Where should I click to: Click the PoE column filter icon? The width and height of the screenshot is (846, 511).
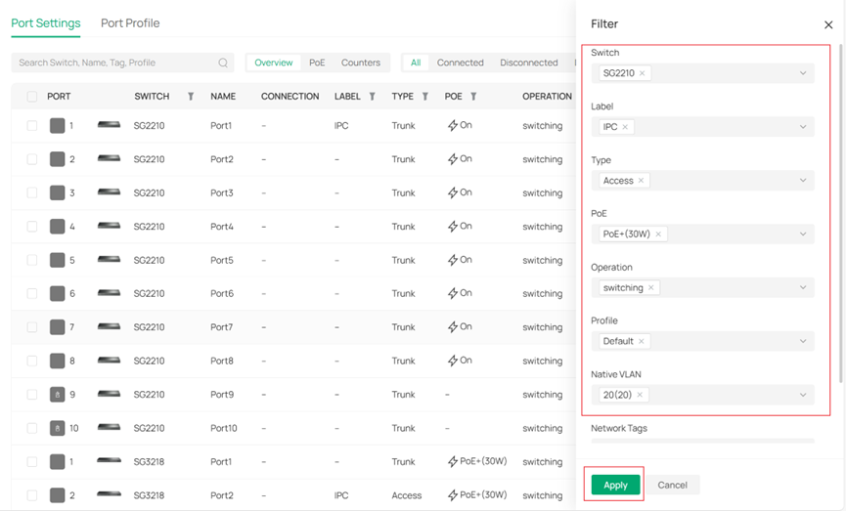[473, 97]
